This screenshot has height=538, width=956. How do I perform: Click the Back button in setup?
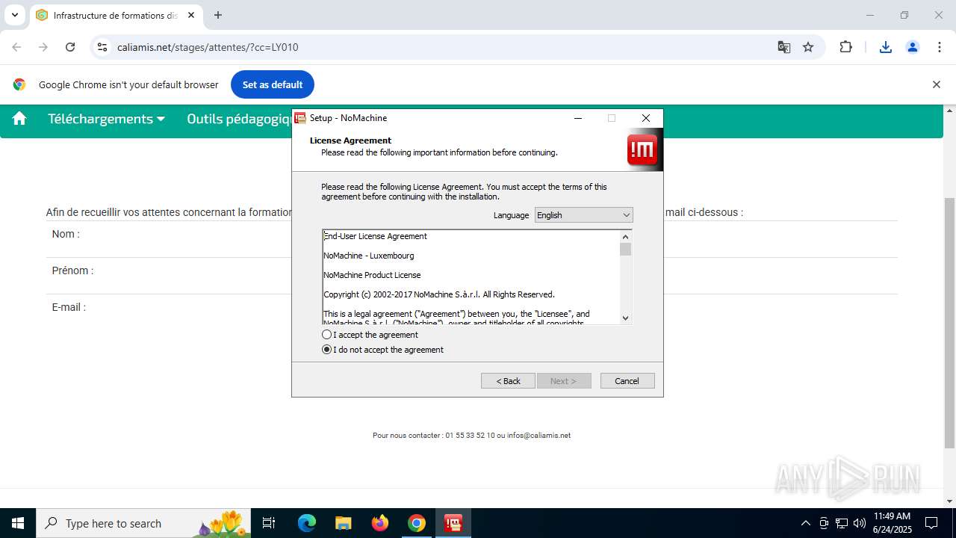coord(508,381)
